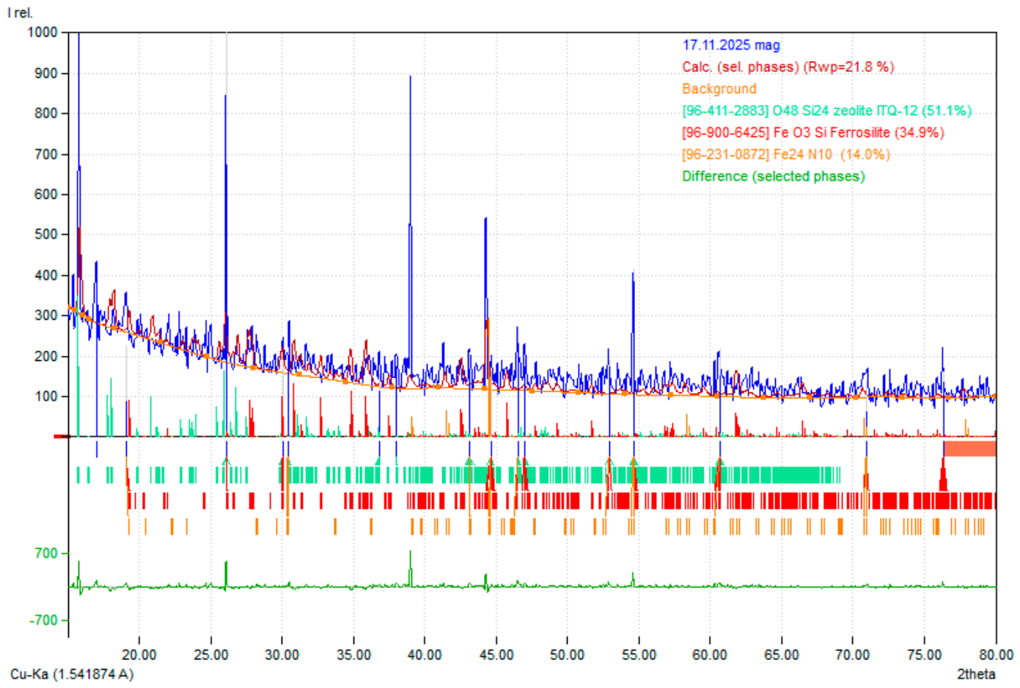Click the 25.00 tick label on 2theta axis
Image resolution: width=1020 pixels, height=688 pixels.
point(210,655)
